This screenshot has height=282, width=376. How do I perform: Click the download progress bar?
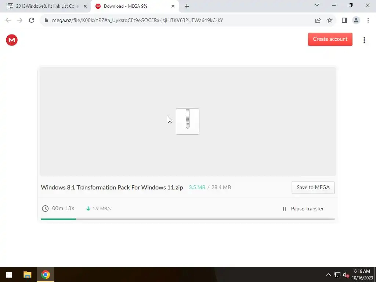[x=188, y=219]
